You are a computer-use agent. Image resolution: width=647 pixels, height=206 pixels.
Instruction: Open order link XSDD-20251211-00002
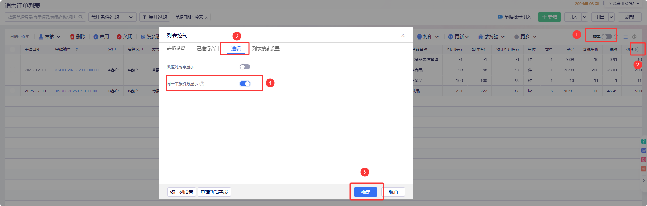(77, 91)
